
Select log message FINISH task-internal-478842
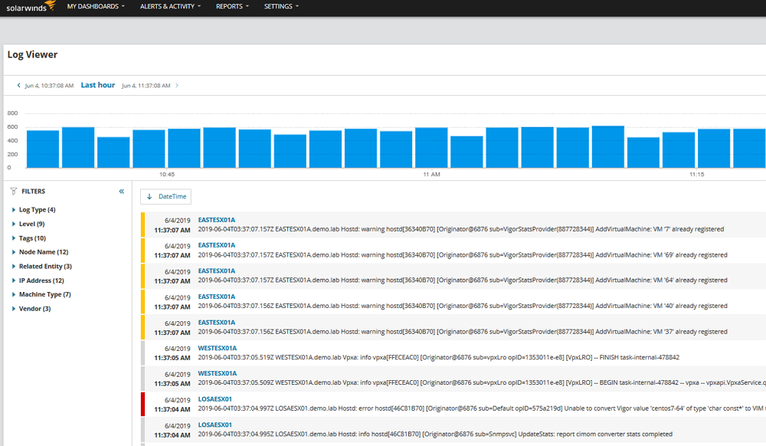[x=439, y=358]
